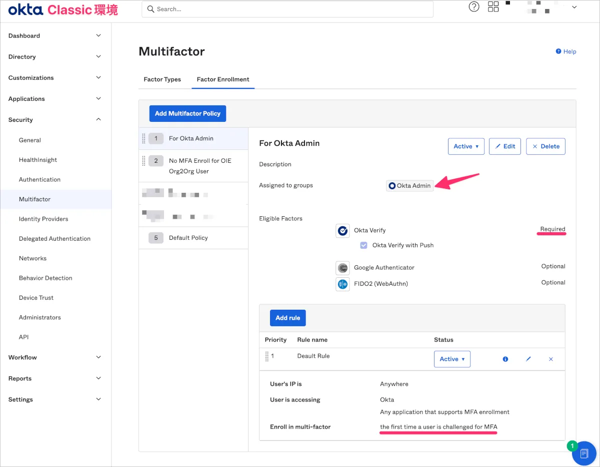
Task: Click the Okta Verify factor icon
Action: [342, 231]
